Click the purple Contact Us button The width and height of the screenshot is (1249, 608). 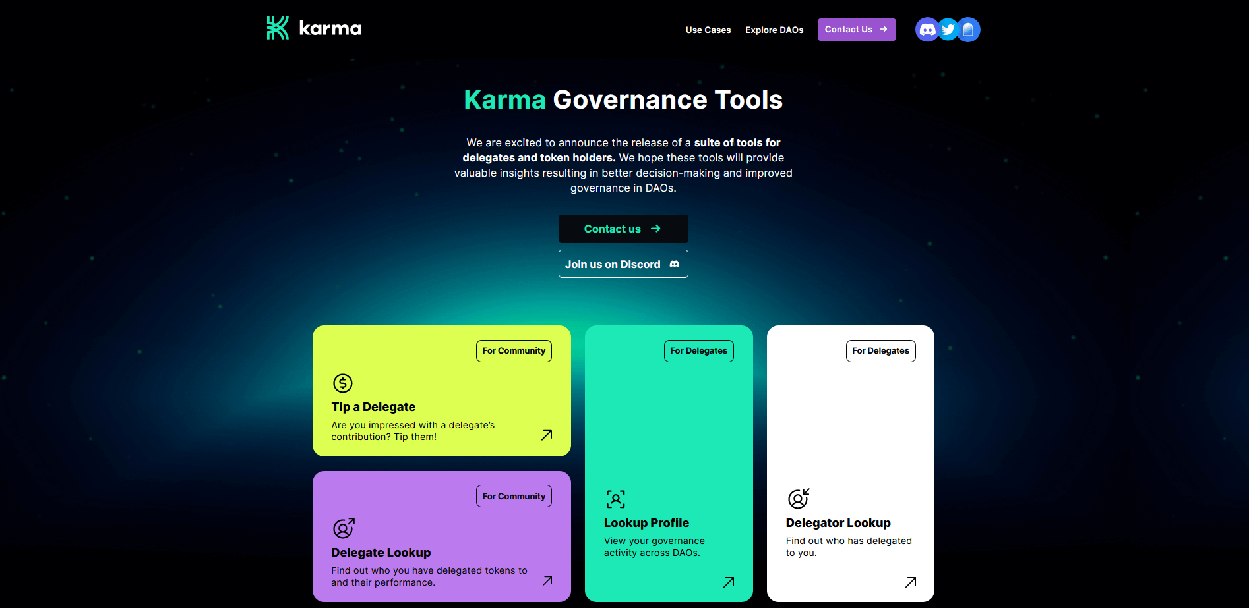click(857, 30)
